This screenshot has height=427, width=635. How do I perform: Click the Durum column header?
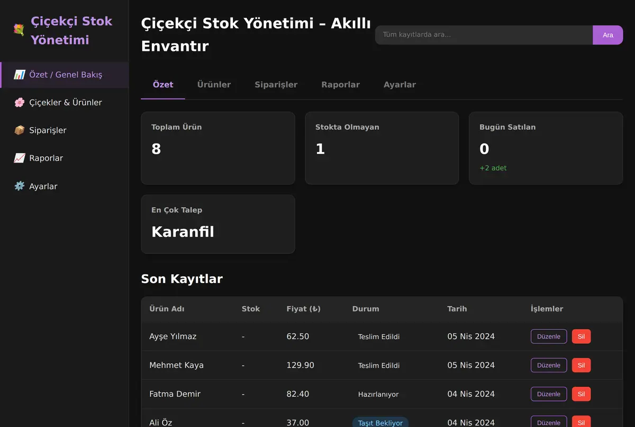366,309
